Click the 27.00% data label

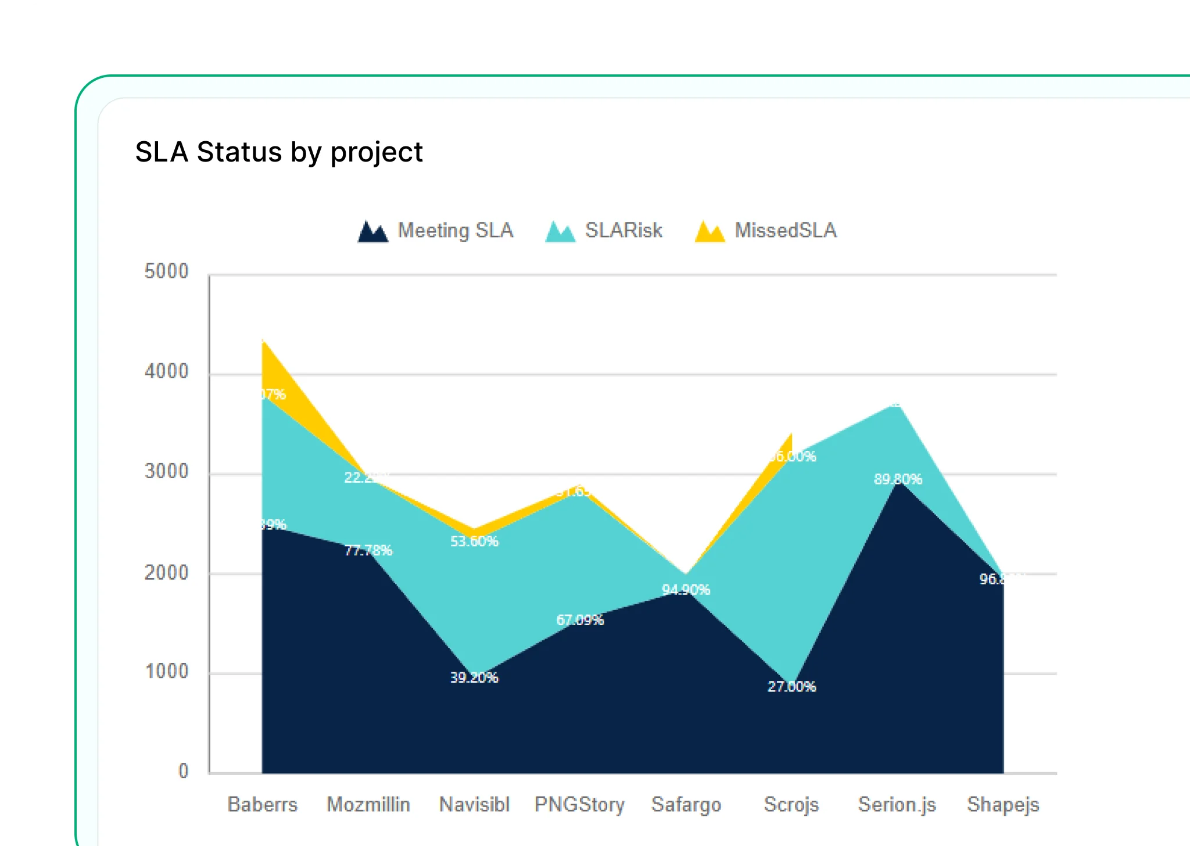[791, 687]
